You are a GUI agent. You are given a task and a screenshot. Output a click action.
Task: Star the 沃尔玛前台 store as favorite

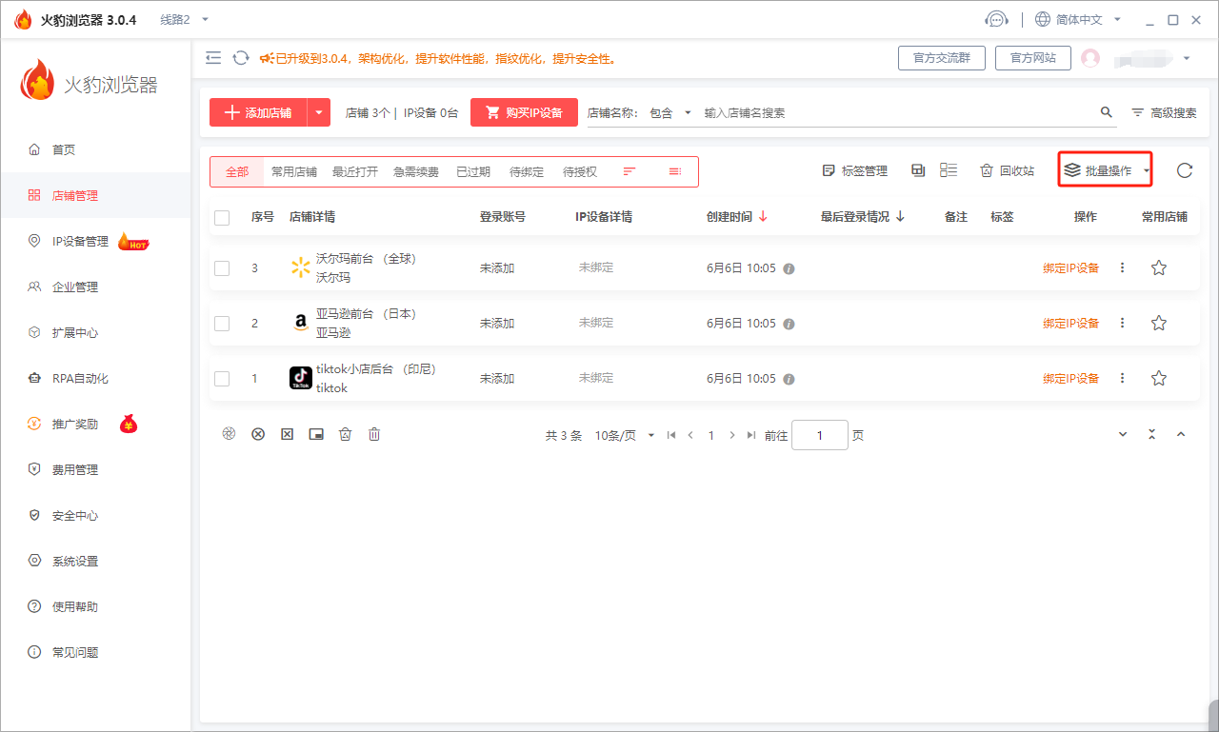1158,268
